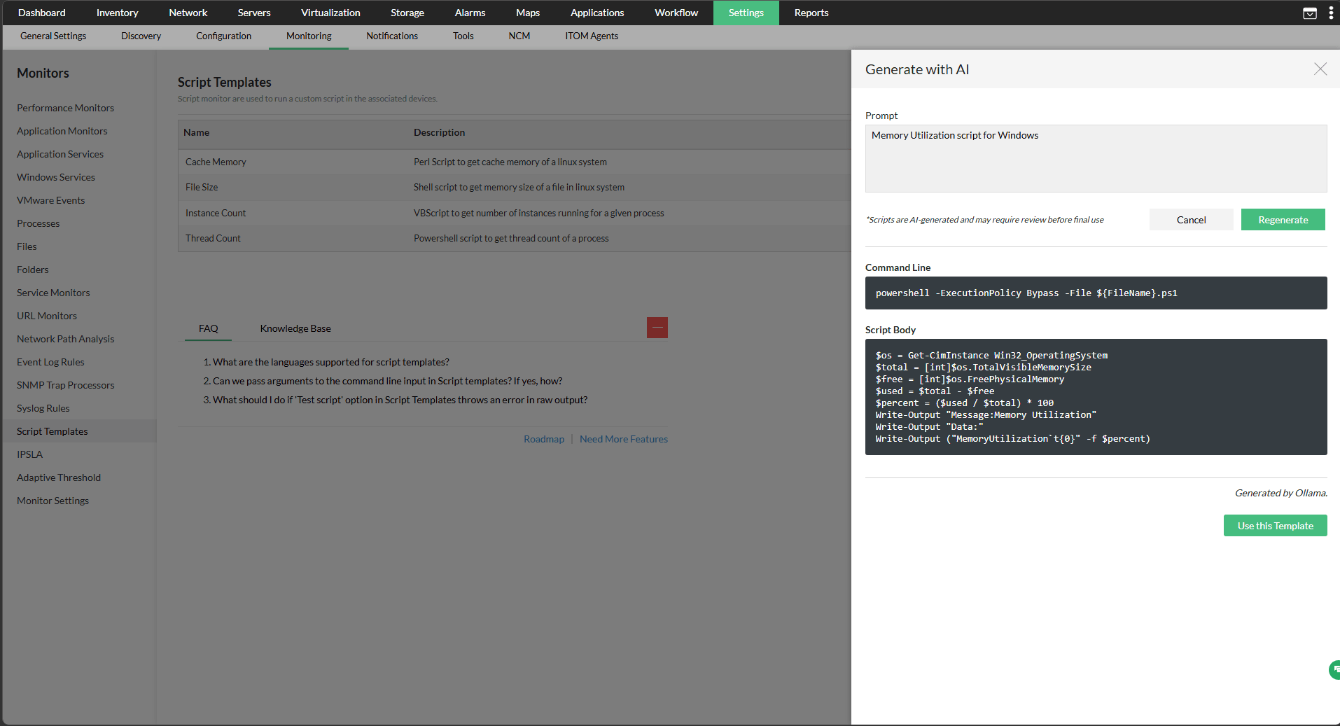Open the green chat bubble icon
This screenshot has width=1340, height=726.
click(x=1334, y=670)
